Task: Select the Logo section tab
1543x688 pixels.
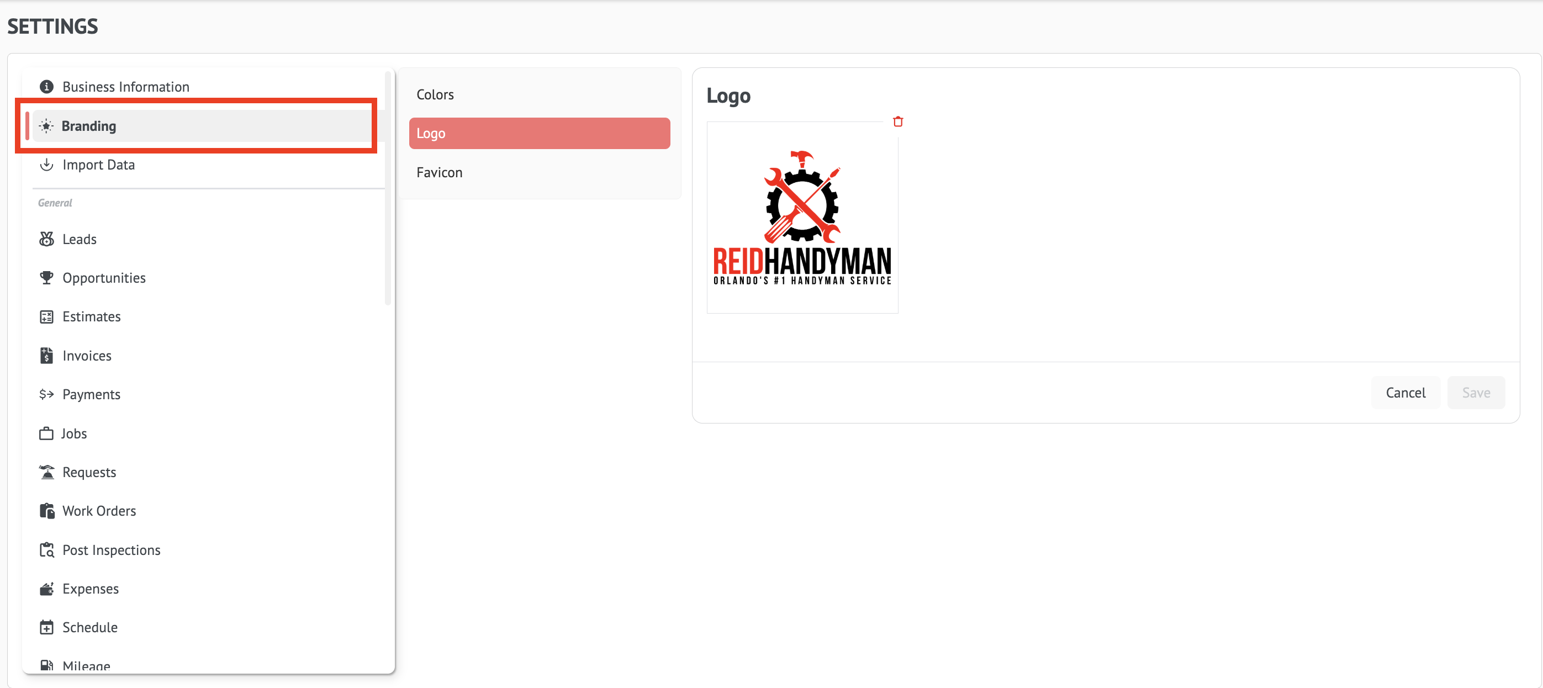Action: click(x=539, y=134)
